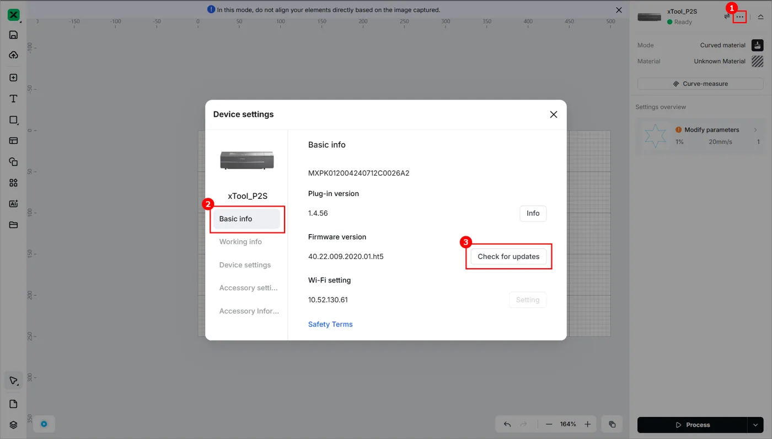Image resolution: width=772 pixels, height=439 pixels.
Task: Open the layout table tool icon
Action: tap(13, 140)
